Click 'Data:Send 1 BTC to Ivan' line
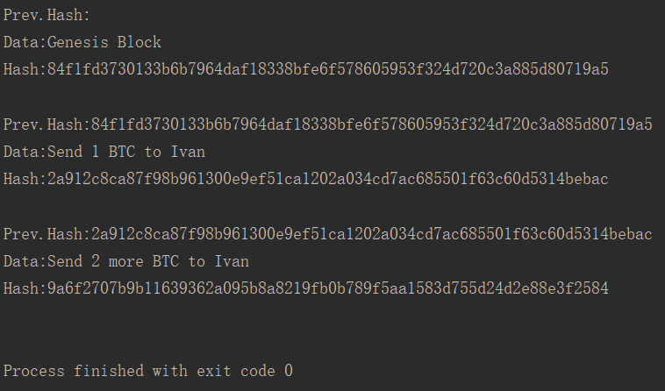The width and height of the screenshot is (665, 391). pyautogui.click(x=104, y=152)
